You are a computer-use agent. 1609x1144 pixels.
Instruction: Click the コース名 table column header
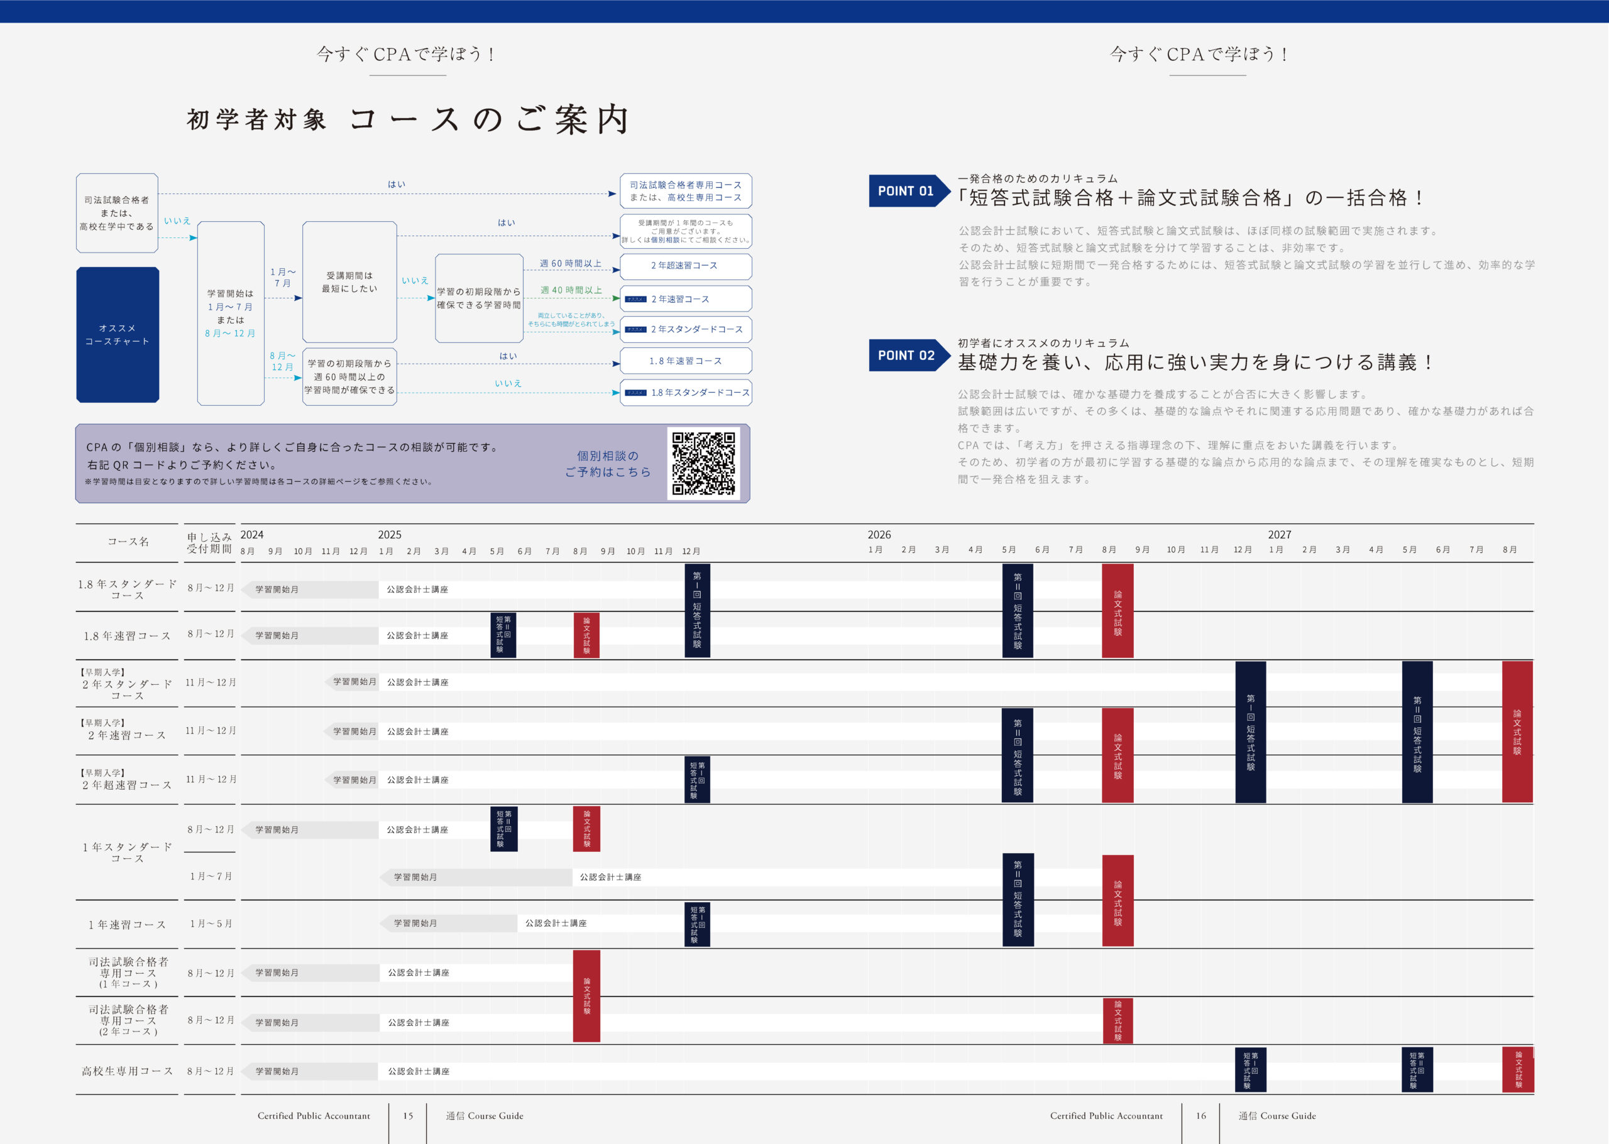coord(128,541)
